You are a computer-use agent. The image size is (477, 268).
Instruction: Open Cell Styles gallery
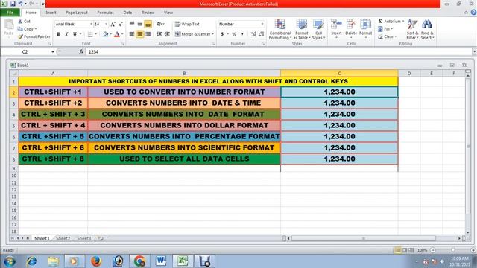tap(318, 29)
